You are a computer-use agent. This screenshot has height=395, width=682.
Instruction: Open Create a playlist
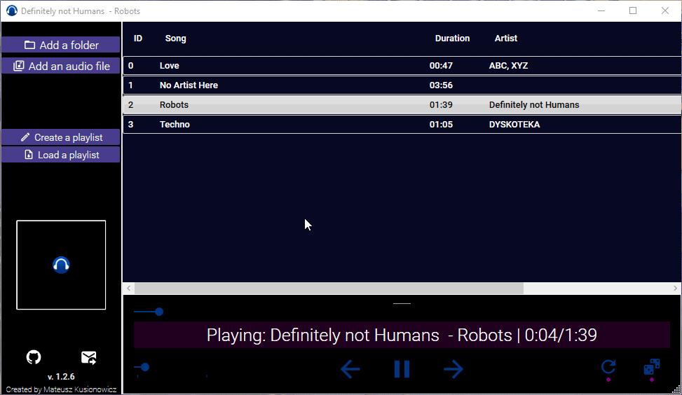pos(61,137)
